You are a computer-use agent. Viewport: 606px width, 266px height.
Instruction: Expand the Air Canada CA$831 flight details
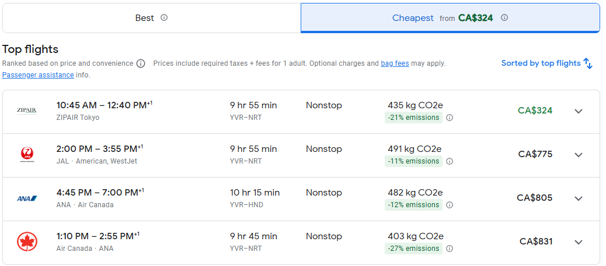tap(578, 242)
